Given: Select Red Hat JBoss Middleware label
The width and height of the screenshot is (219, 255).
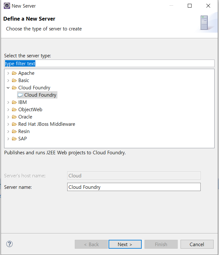Looking at the screenshot, I should pos(47,124).
